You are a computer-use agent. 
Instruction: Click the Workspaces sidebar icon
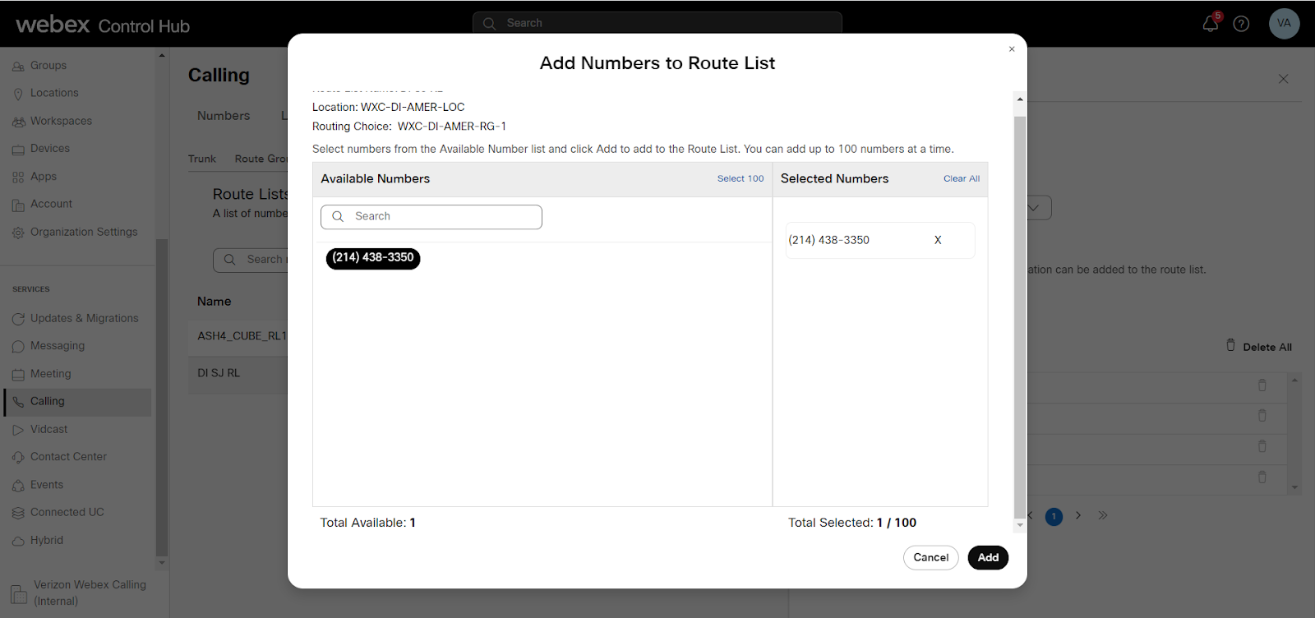click(18, 122)
